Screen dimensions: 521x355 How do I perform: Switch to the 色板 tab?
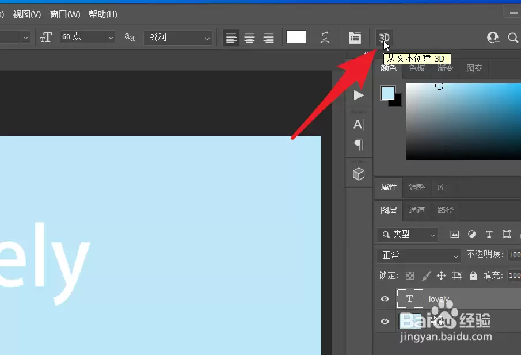417,68
